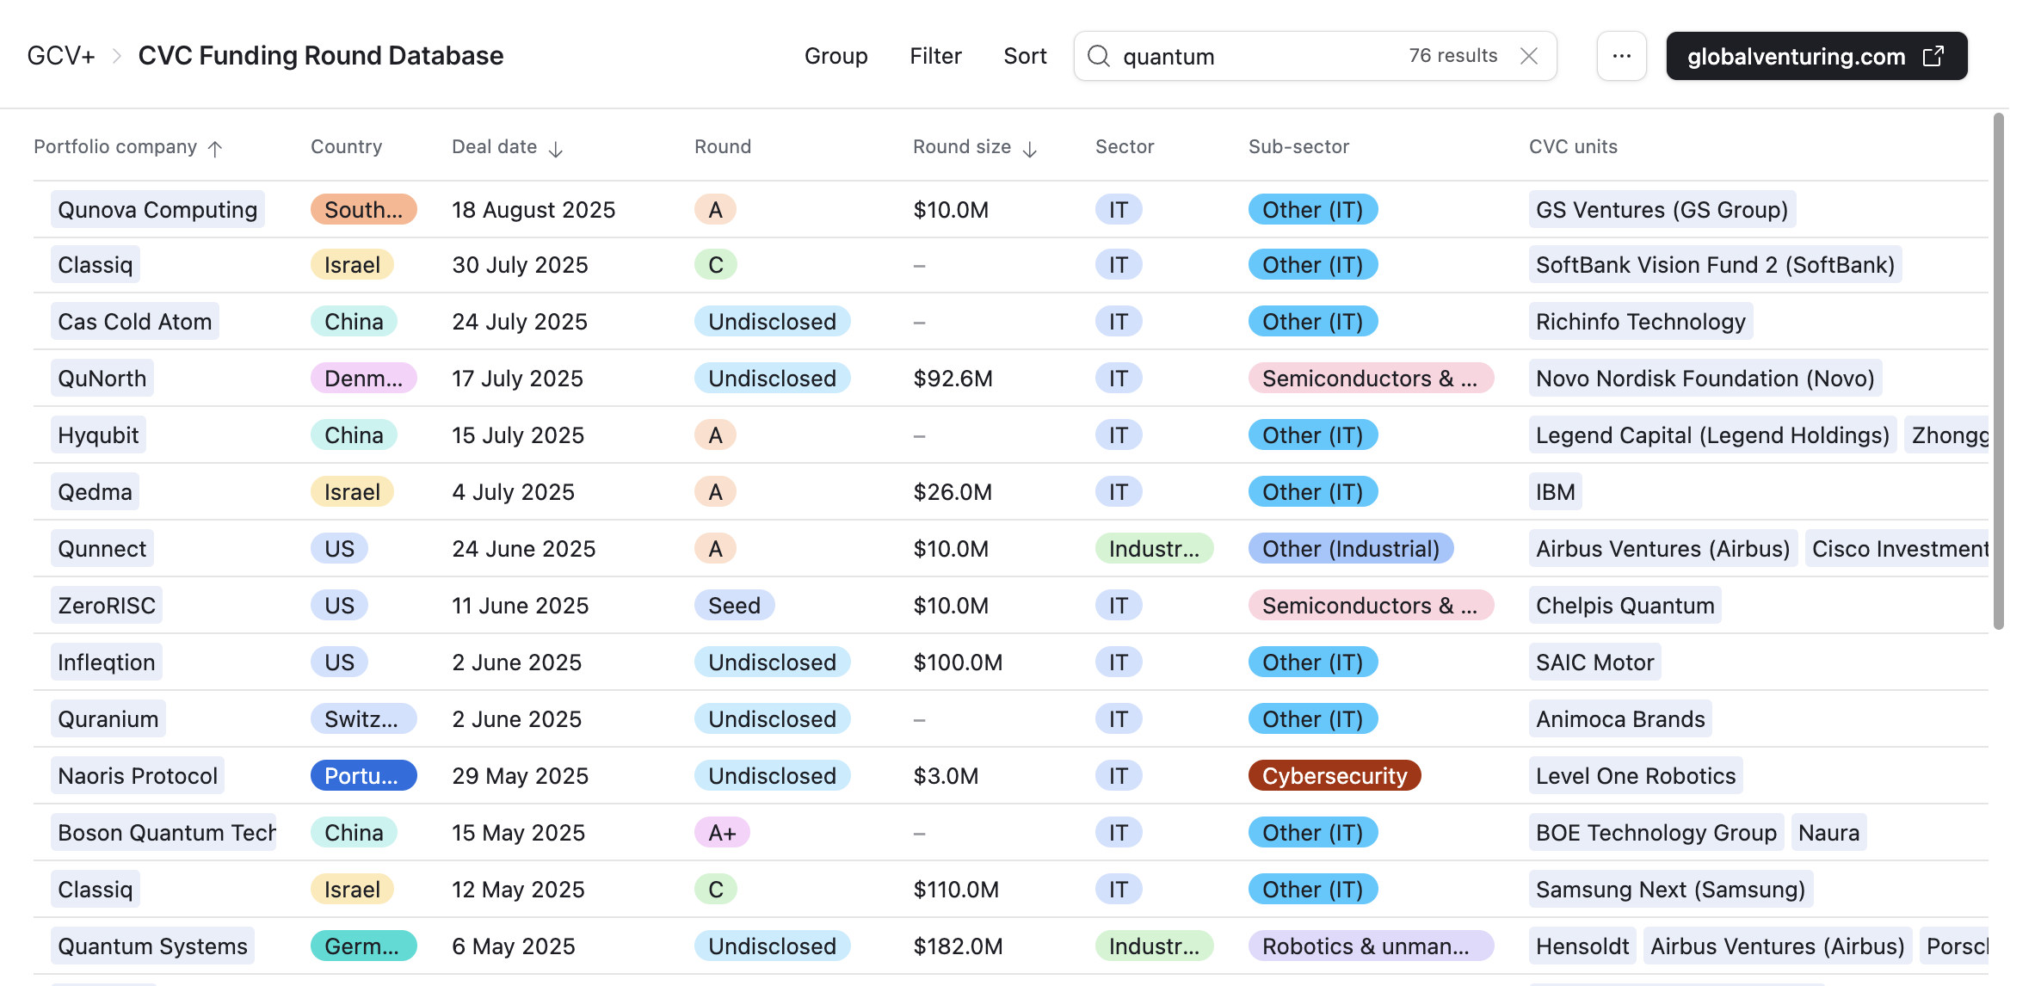Click the vertical scrollbar on the right
This screenshot has width=2041, height=986.
(x=1998, y=370)
